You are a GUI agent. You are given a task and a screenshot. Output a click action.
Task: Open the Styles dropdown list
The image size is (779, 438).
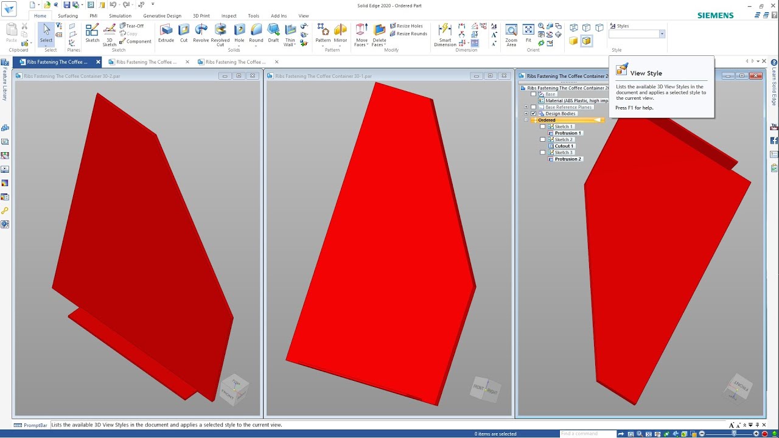coord(662,34)
